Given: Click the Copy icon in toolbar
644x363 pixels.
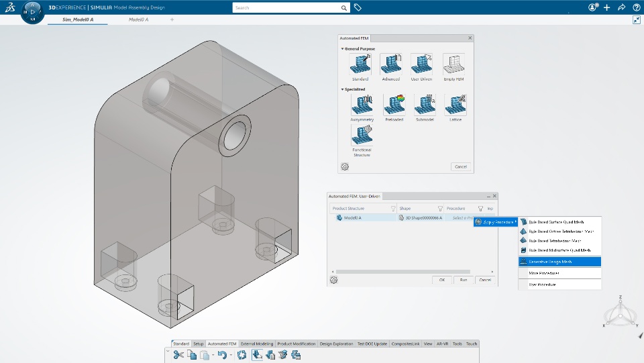Looking at the screenshot, I should pos(192,355).
